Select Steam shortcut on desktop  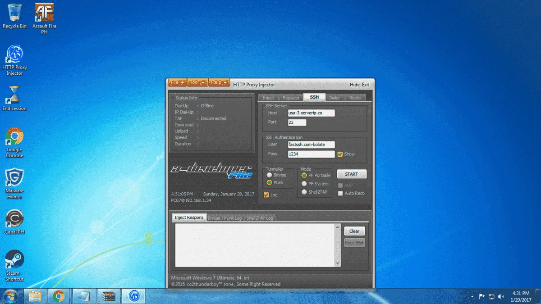14,266
